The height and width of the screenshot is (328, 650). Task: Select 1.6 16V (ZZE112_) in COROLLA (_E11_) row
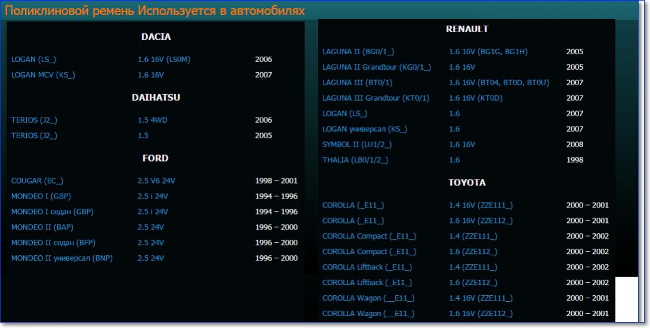[481, 221]
